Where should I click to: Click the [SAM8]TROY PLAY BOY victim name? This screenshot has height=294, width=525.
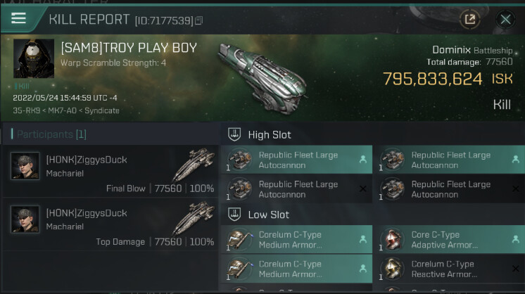coord(129,49)
